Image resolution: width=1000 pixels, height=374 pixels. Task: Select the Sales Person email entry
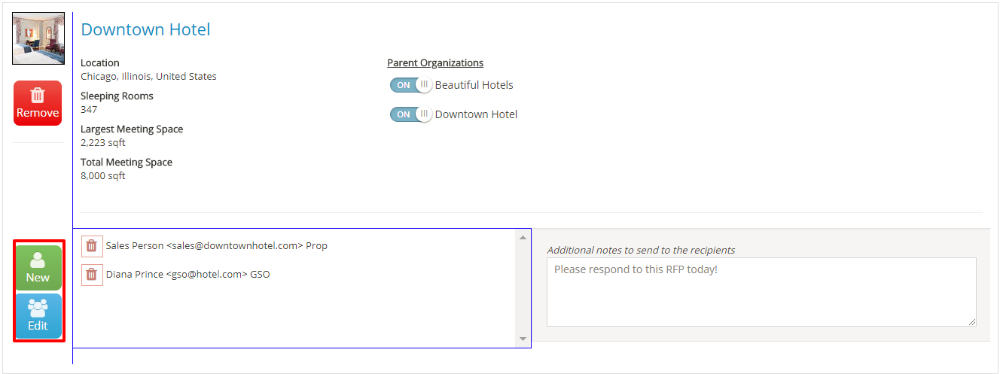(x=216, y=246)
